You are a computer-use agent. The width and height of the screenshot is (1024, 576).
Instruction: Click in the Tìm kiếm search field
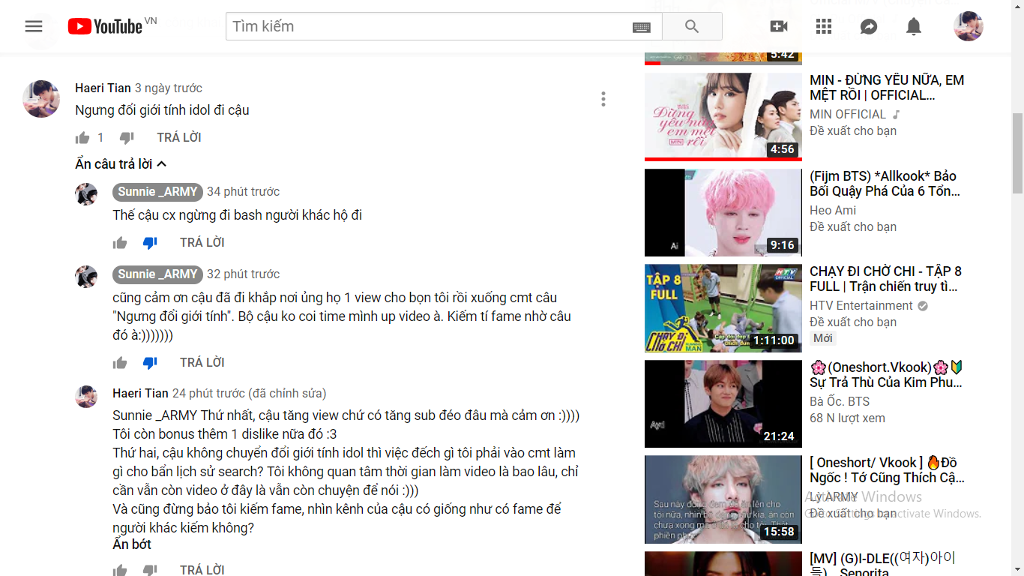(429, 26)
